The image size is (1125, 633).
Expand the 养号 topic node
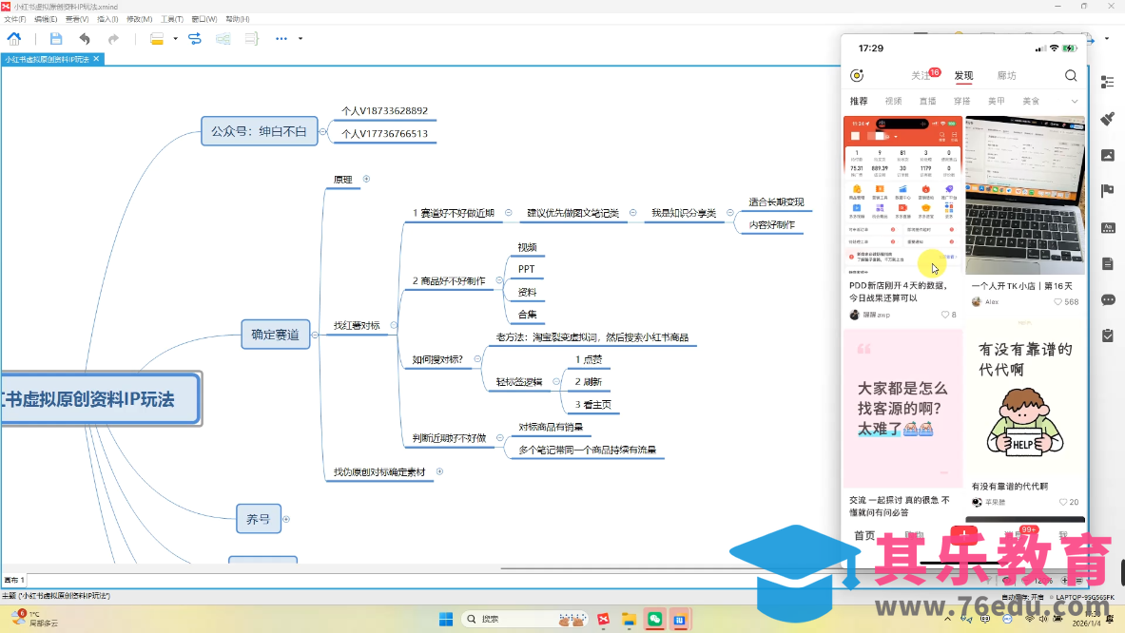click(286, 519)
